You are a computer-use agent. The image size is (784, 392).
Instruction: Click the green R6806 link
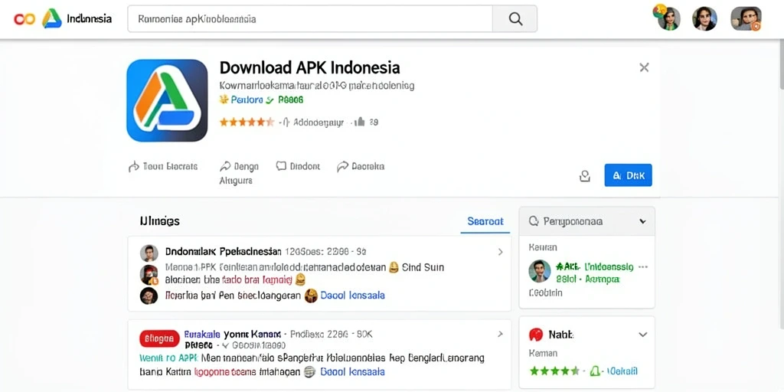coord(290,100)
